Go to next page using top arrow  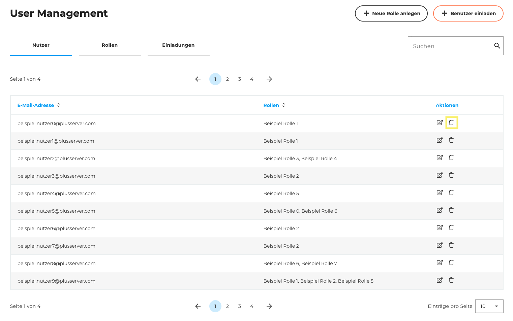tap(269, 79)
